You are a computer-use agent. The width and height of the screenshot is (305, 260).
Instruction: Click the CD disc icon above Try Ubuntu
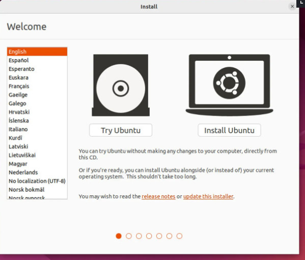click(121, 85)
